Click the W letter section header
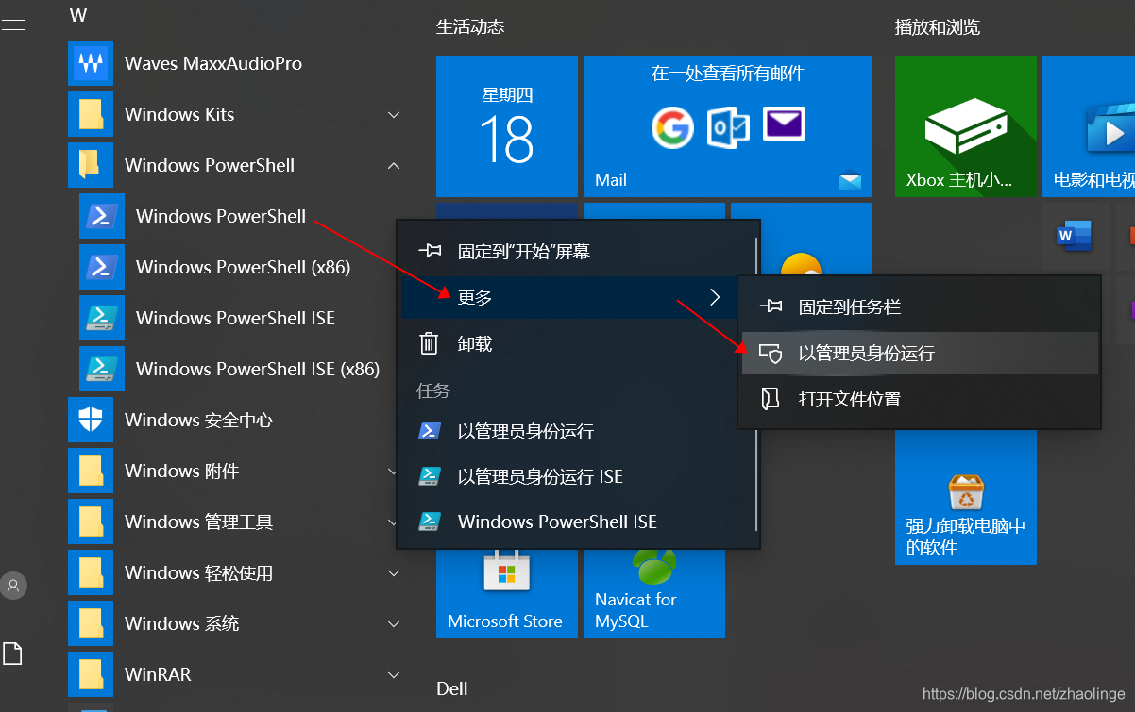The height and width of the screenshot is (712, 1135). (78, 15)
